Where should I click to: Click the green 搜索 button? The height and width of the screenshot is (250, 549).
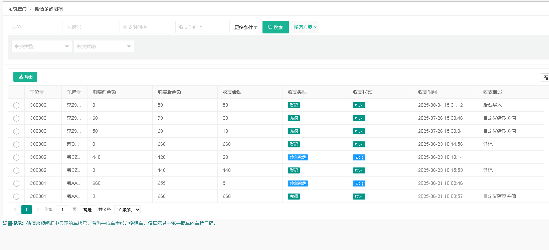(x=276, y=27)
